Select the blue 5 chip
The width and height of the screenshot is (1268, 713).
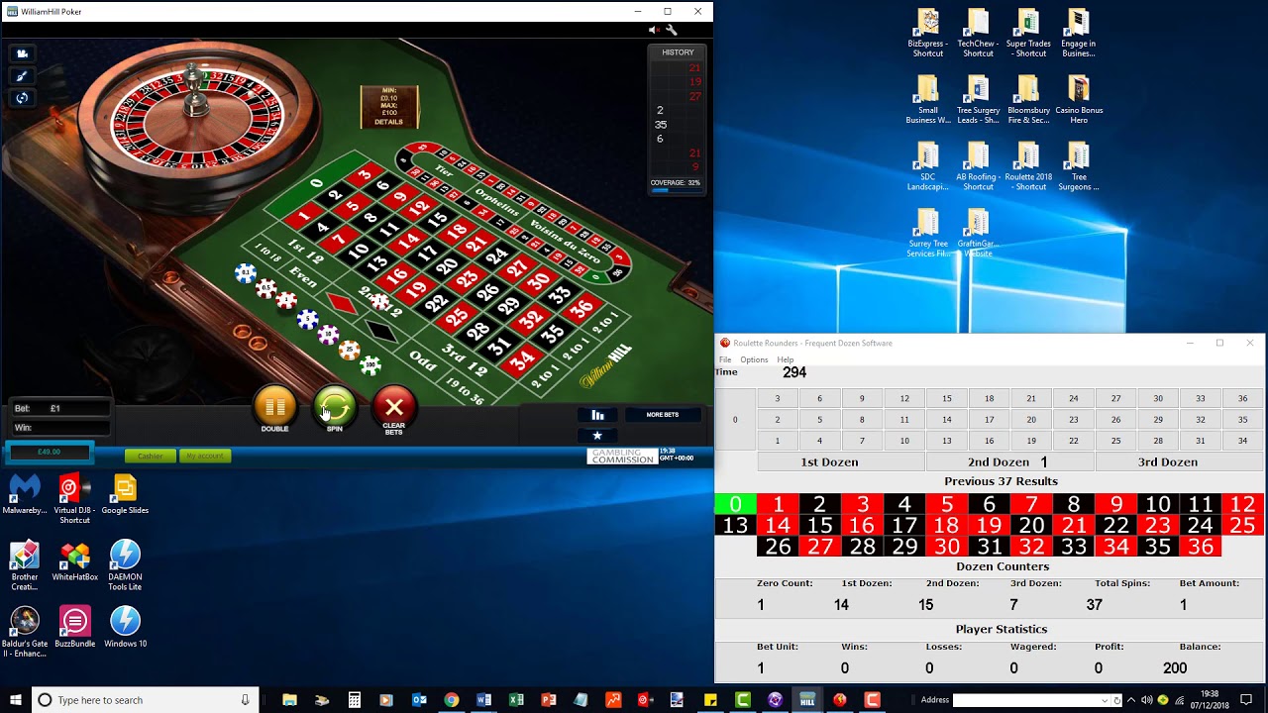(x=307, y=319)
